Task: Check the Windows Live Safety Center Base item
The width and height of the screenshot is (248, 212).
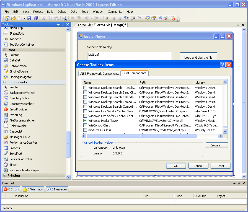Action: click(x=85, y=111)
